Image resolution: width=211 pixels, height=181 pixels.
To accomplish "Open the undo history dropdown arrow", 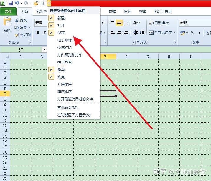I will coord(21,3).
